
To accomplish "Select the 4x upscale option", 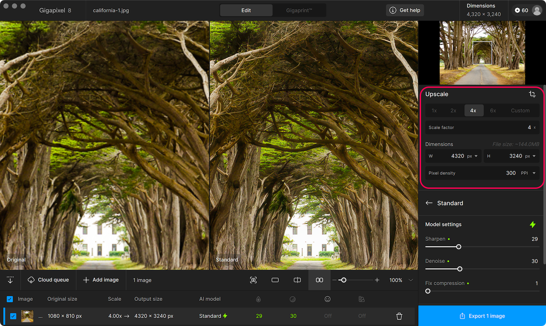I will pos(473,111).
